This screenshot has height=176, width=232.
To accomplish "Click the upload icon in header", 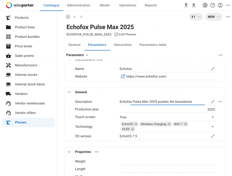I will pos(194,5).
